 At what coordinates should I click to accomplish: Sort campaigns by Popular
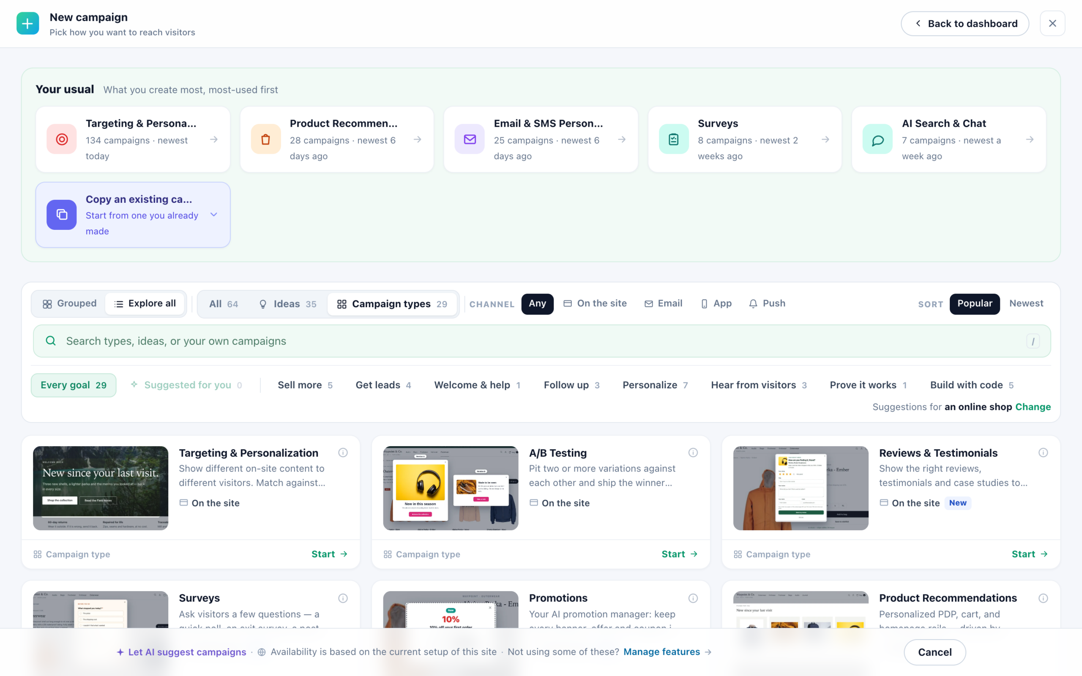pos(975,304)
